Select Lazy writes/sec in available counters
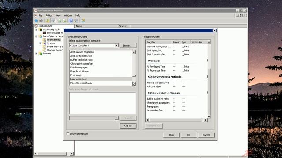Screen dimensions: 282x158 tap(101, 79)
